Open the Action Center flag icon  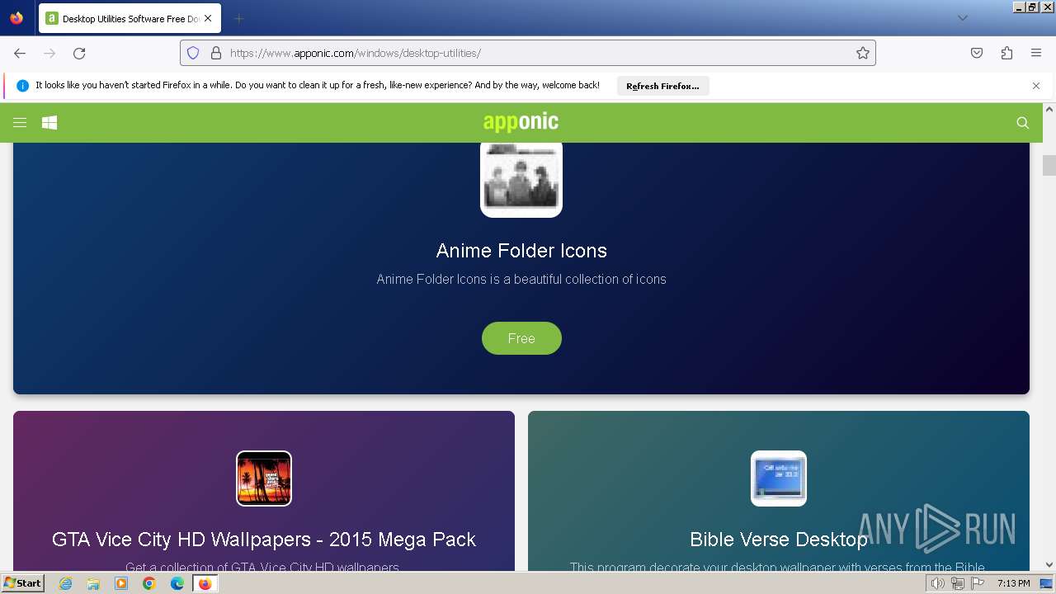pos(978,583)
